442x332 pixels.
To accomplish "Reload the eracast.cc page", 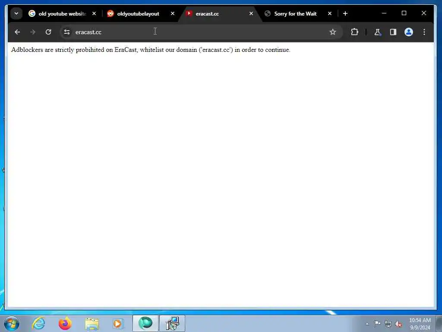I will click(x=48, y=32).
